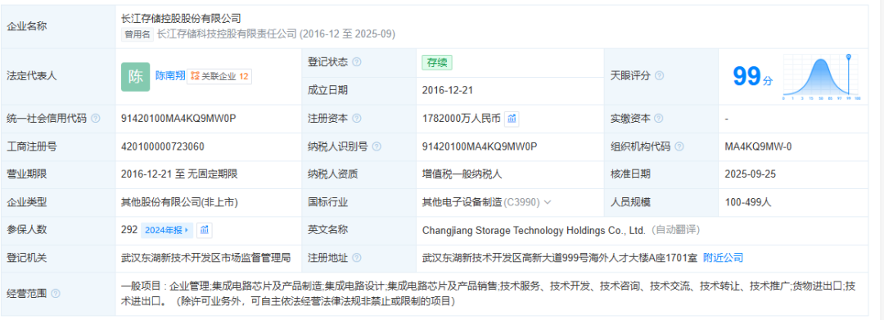Select 武汉东湖新技术开发区市场监督管理局 value

click(x=205, y=258)
